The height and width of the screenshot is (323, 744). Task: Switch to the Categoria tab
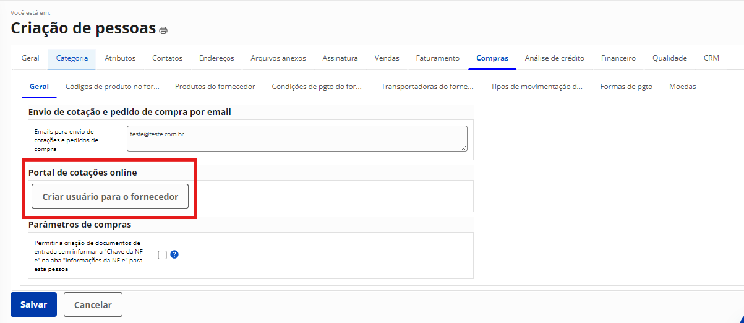[72, 58]
